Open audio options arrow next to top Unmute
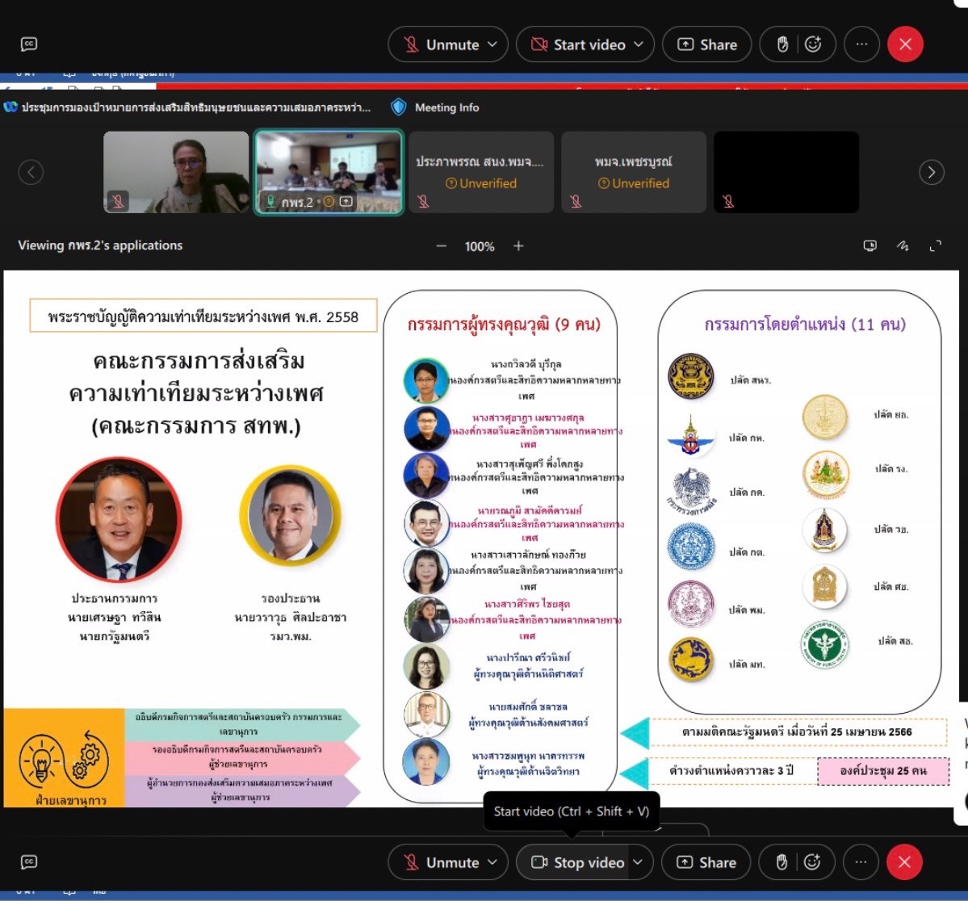968x918 pixels. click(x=492, y=44)
